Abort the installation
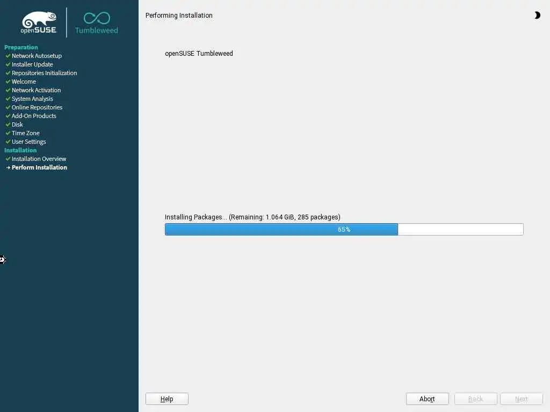The height and width of the screenshot is (412, 550). pyautogui.click(x=427, y=399)
